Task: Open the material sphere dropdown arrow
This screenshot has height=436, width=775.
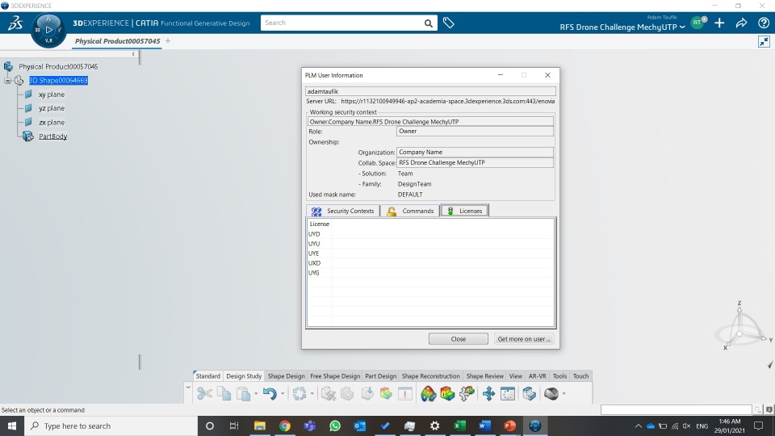Action: 564,394
